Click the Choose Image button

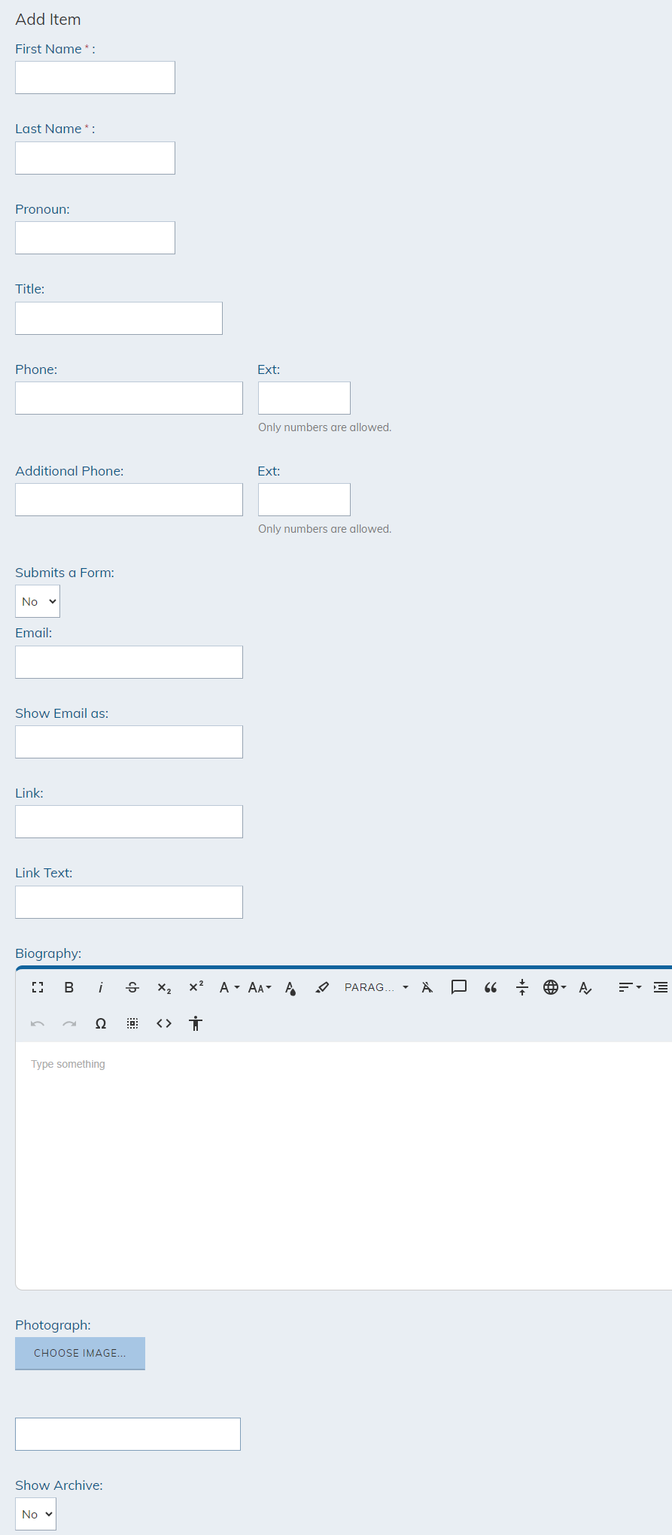[80, 1353]
